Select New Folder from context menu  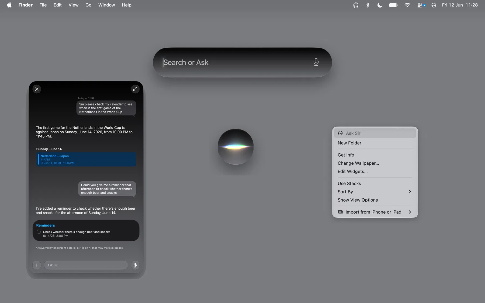(x=375, y=143)
